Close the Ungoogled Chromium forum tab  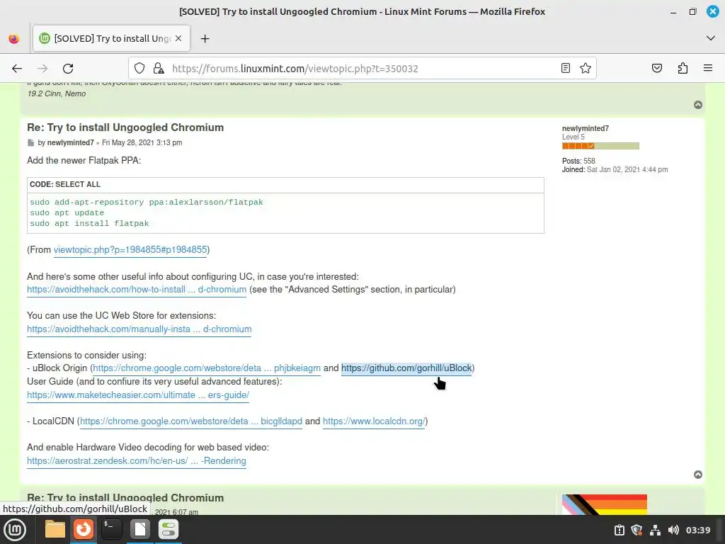178,38
